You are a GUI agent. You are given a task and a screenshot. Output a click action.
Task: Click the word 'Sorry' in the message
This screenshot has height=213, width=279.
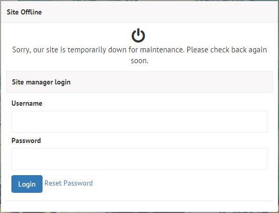(20, 50)
